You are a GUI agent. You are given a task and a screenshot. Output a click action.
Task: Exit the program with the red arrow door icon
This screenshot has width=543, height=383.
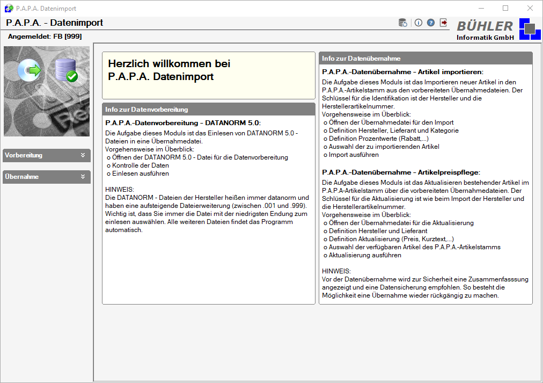(x=443, y=23)
